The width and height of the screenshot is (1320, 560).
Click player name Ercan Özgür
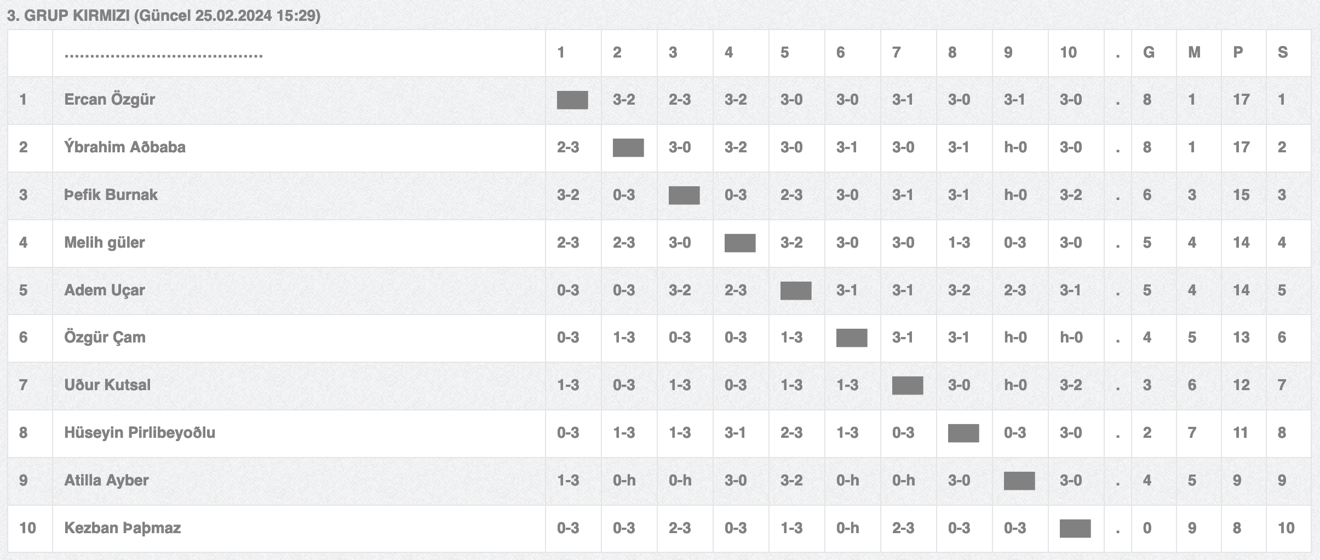109,100
